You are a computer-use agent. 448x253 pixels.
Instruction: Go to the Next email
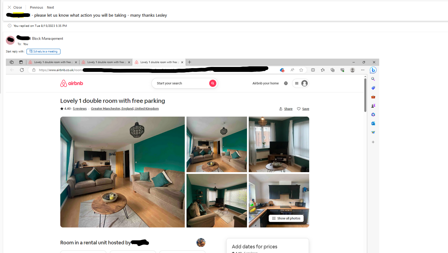pos(50,7)
